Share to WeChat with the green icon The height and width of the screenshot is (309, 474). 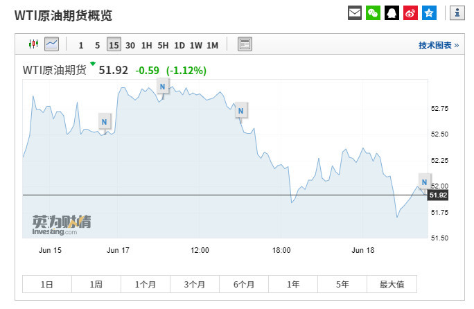point(373,13)
